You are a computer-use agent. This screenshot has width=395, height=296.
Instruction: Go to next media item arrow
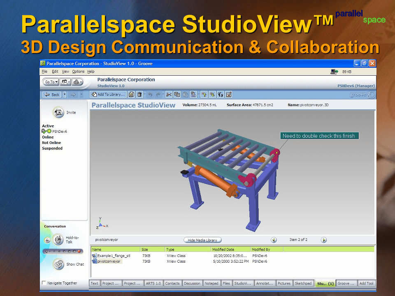324,240
